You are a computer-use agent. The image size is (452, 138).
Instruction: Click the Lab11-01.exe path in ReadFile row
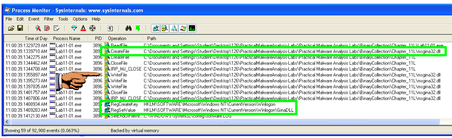click(294, 45)
